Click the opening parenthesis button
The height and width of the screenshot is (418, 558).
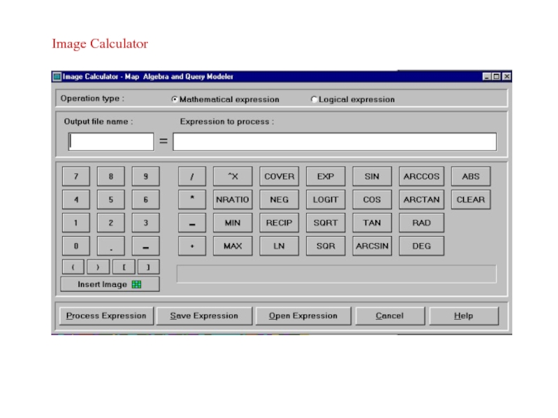tap(73, 267)
